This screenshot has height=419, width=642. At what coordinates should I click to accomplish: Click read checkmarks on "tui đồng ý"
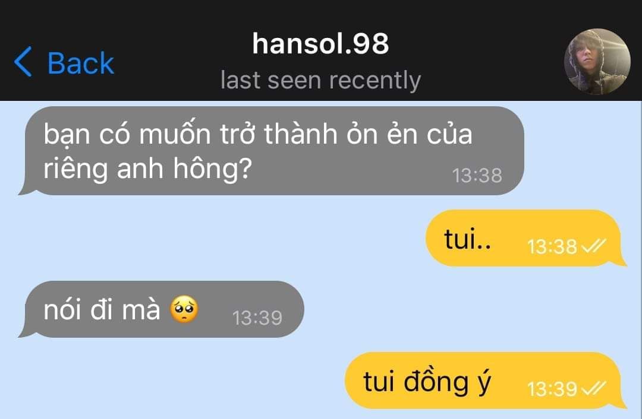[594, 388]
